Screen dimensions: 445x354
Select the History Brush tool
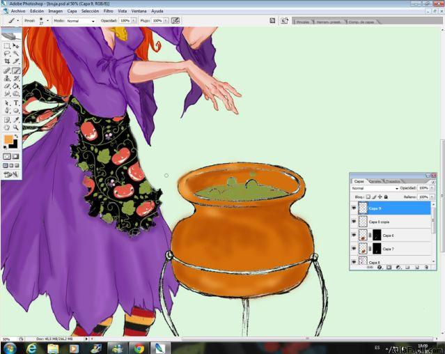click(x=16, y=78)
